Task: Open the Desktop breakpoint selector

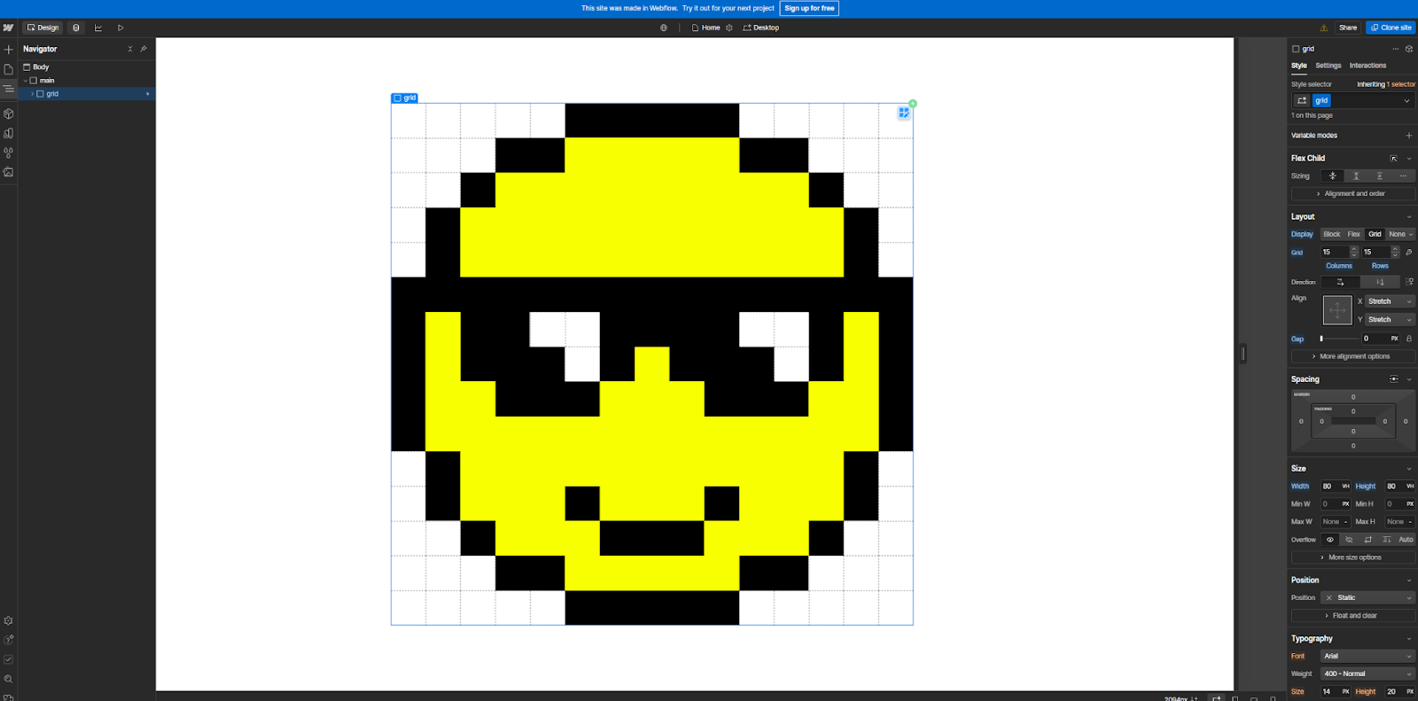Action: pos(761,27)
